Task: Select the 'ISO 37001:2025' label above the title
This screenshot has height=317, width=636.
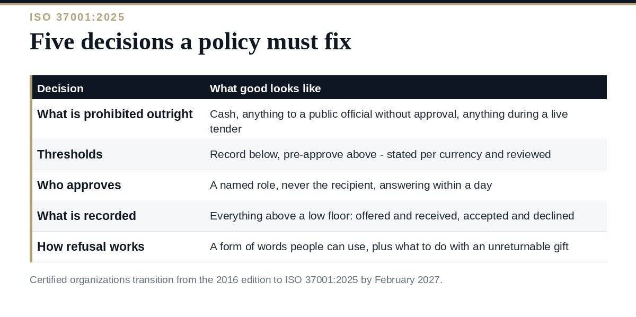Action: click(x=77, y=17)
